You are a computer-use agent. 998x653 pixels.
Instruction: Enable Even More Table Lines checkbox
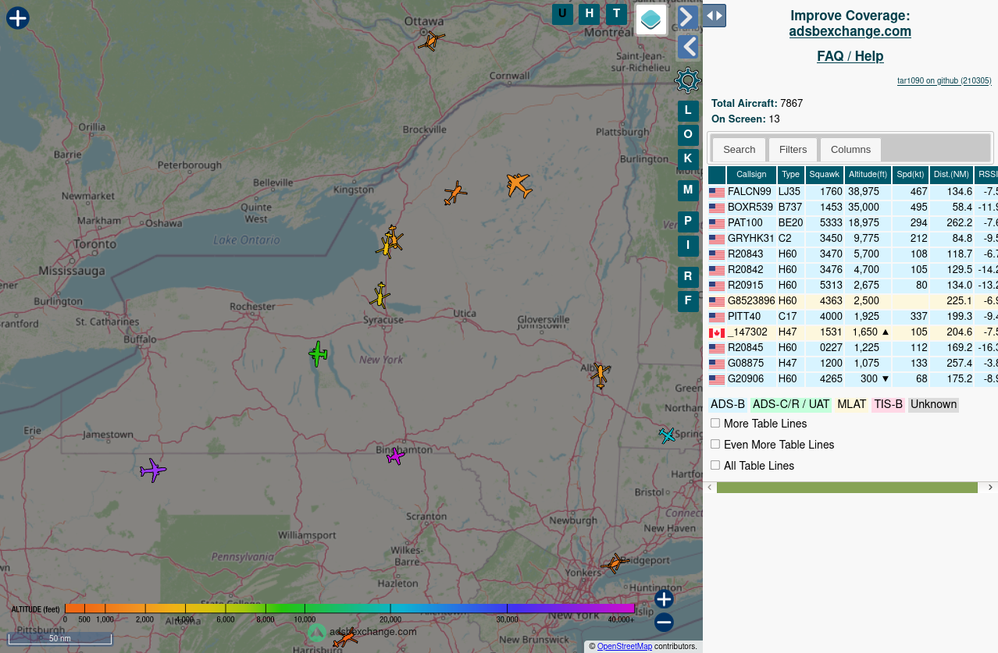(x=715, y=444)
